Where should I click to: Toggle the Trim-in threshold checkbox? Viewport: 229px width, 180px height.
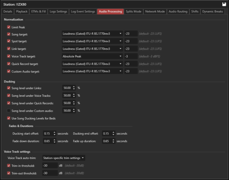[x=9, y=165]
